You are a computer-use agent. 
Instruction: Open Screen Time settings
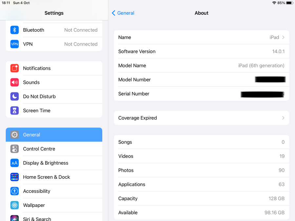pyautogui.click(x=54, y=111)
